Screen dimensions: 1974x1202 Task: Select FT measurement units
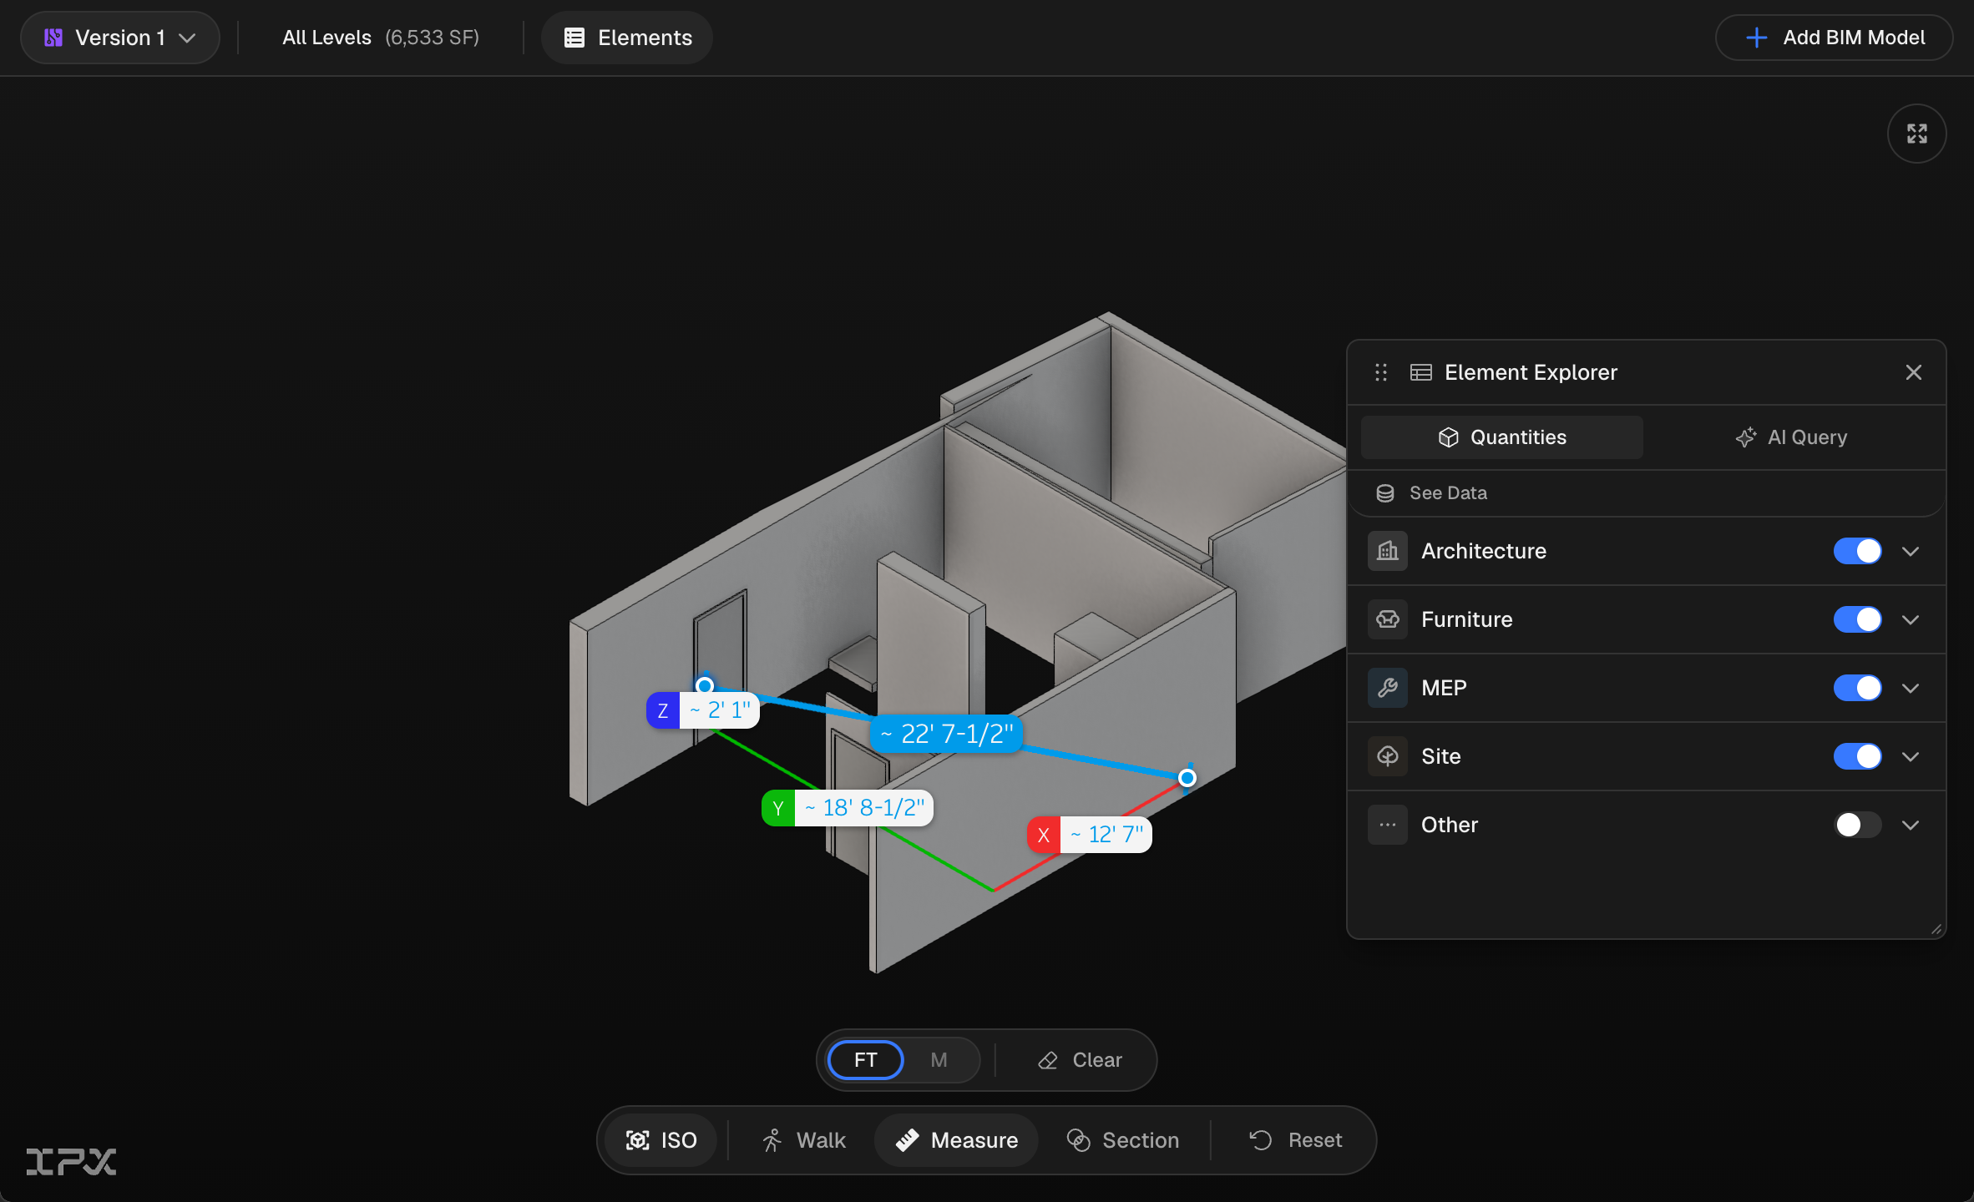(x=865, y=1060)
